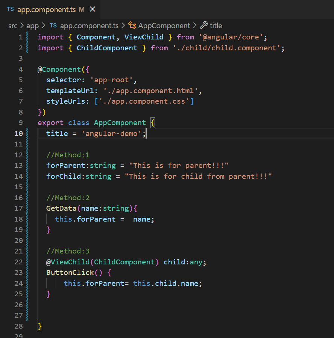Screen dimensions: 334x338
Task: Click the './child/child.component' path string
Action: pyautogui.click(x=226, y=48)
